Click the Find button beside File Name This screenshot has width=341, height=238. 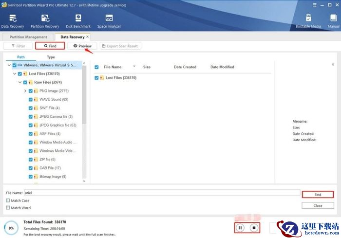318,195
